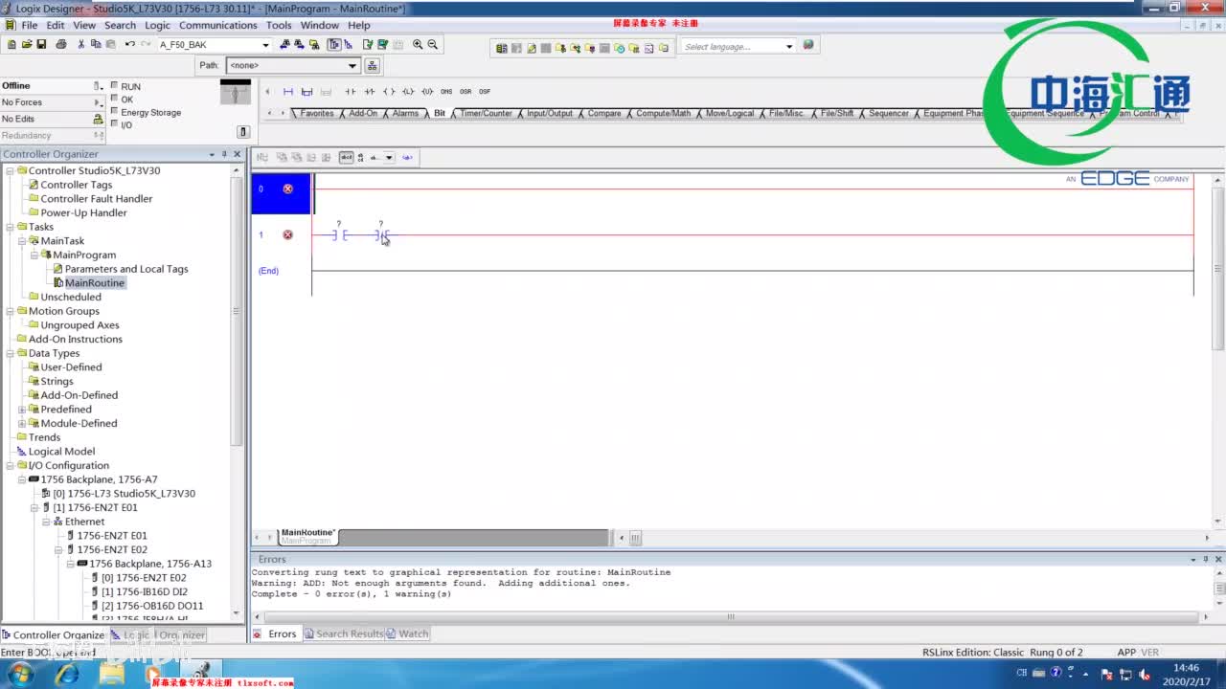This screenshot has width=1226, height=689.
Task: Click the rung 1 error marker
Action: 287,234
